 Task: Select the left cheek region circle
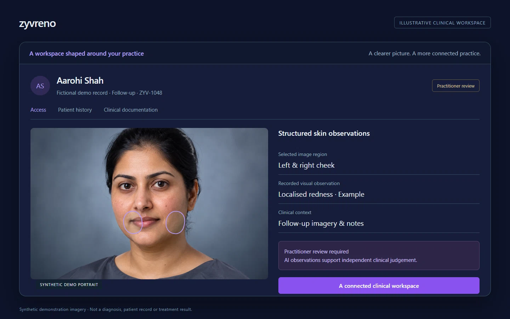click(133, 222)
